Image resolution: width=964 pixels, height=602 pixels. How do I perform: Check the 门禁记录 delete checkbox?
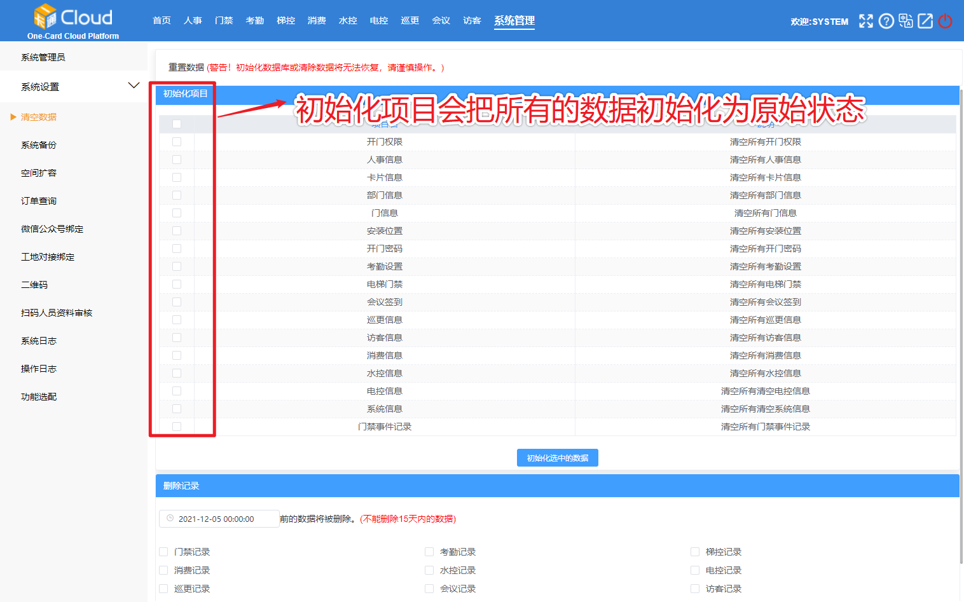pos(163,552)
